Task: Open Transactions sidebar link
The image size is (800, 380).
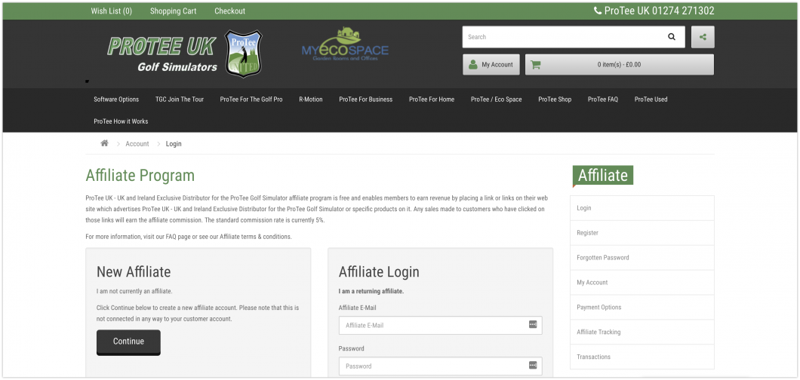Action: (642, 357)
